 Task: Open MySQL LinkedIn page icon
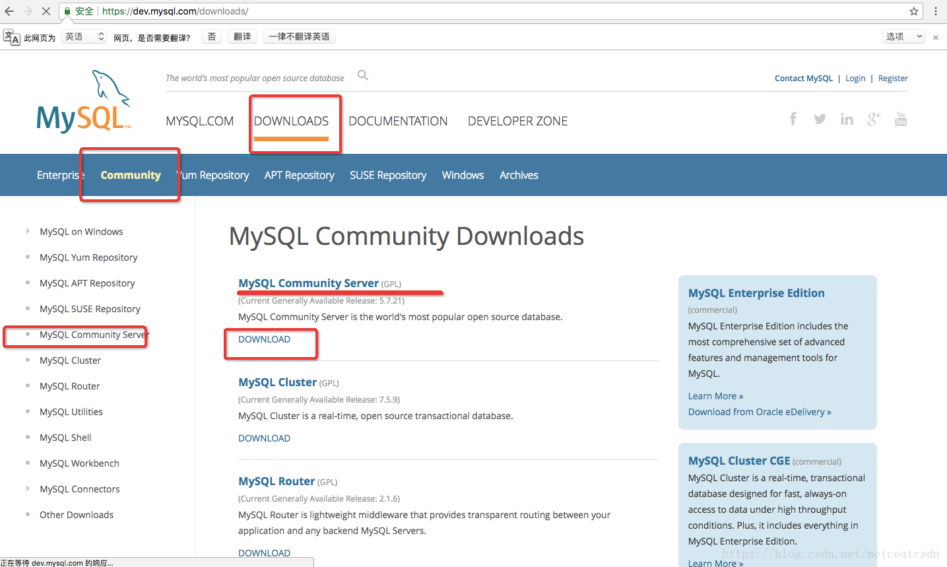847,119
